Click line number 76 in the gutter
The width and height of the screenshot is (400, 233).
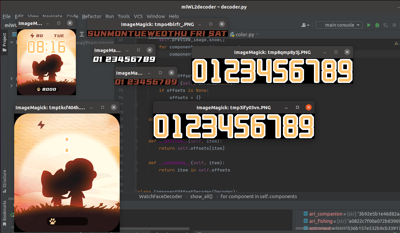coord(120,98)
